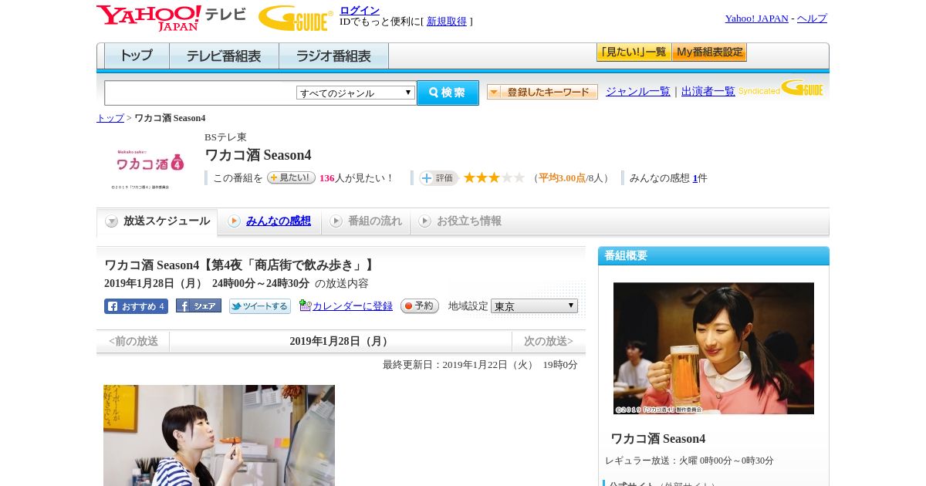Viewport: 926px width, 486px height.
Task: Open the ラジオ番組表 tab
Action: point(333,56)
